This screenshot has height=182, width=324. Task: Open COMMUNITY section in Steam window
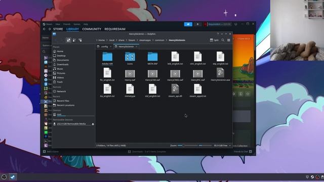92,29
